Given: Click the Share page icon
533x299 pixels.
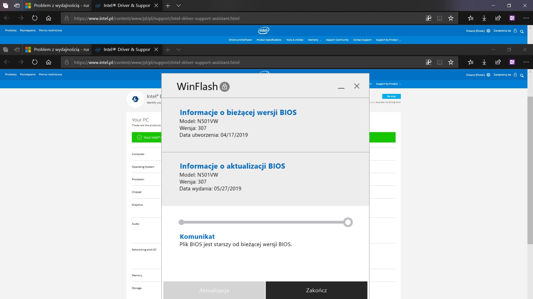Looking at the screenshot, I should coord(498,18).
